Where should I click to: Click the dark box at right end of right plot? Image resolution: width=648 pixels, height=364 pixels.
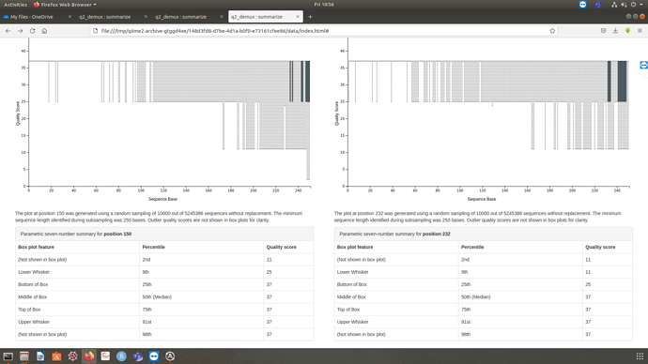(622, 82)
